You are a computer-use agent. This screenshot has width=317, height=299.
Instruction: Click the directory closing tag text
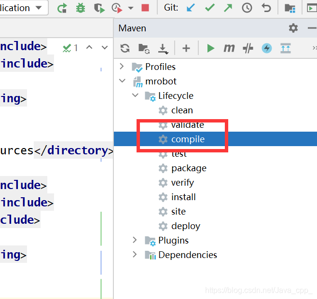coord(74,150)
